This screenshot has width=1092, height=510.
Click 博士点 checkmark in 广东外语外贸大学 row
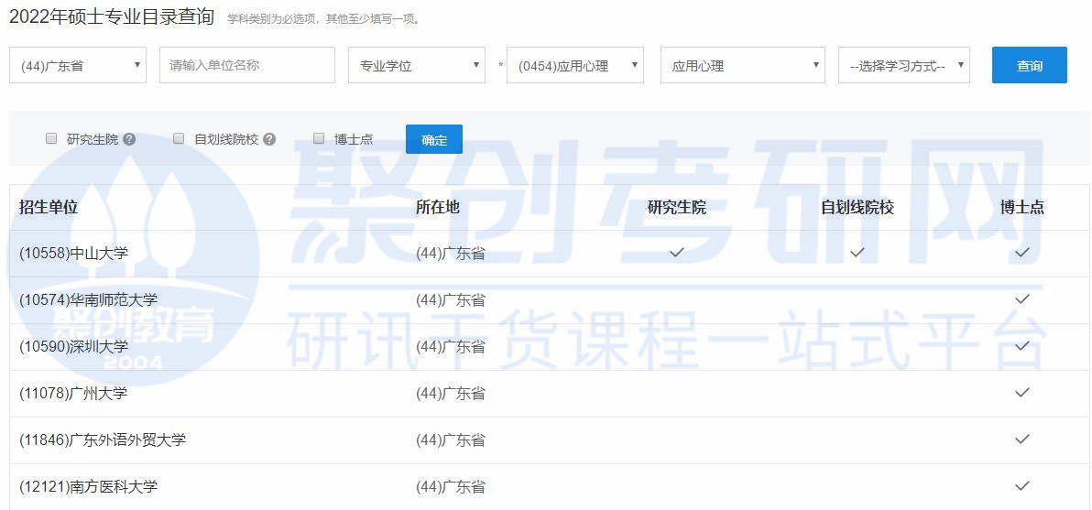pyautogui.click(x=1022, y=439)
